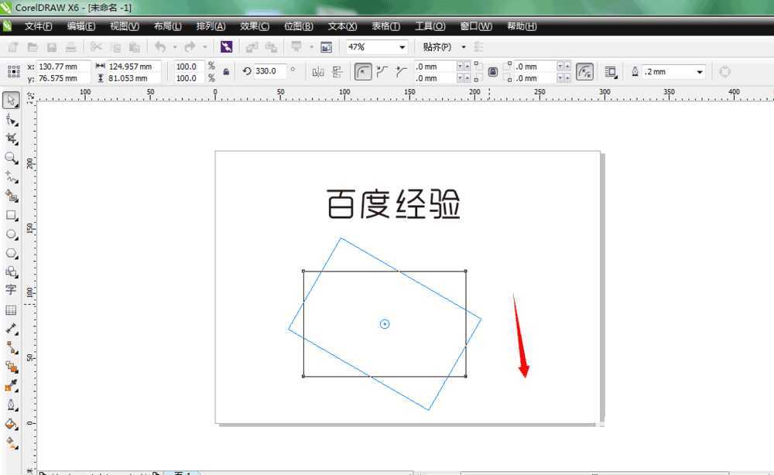Screen dimensions: 774x475
Task: Choose the Ellipse tool
Action: pos(11,234)
